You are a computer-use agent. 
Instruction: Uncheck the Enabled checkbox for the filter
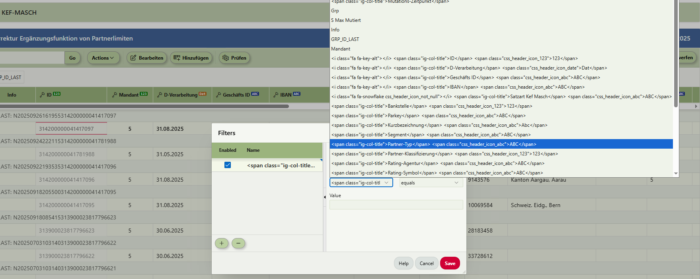[x=228, y=165]
